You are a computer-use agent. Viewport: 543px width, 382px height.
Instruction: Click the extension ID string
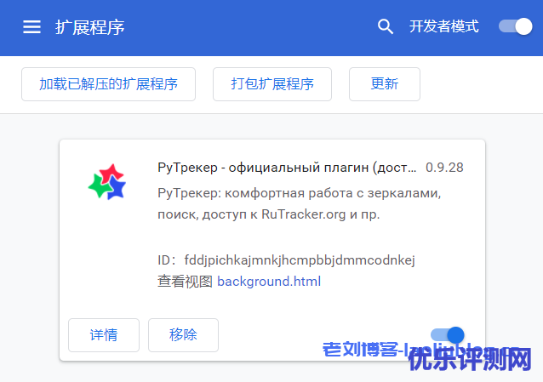click(x=299, y=259)
